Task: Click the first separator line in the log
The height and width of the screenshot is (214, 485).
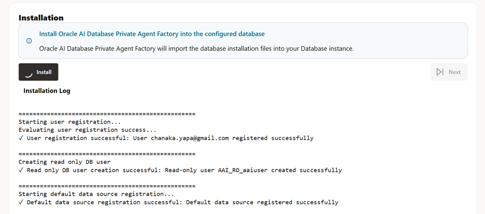Action: [x=106, y=114]
